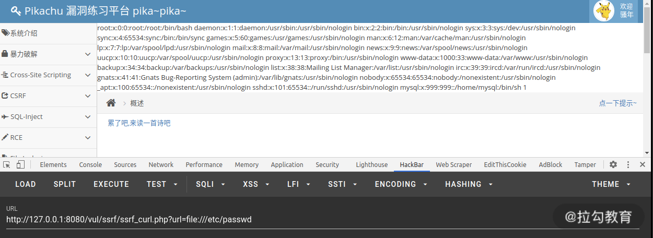The height and width of the screenshot is (238, 653).
Task: Select the inspect element cursor icon
Action: (x=7, y=164)
